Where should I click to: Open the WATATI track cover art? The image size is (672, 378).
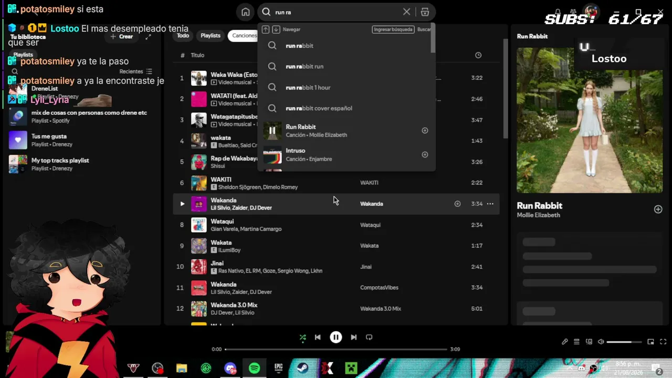(x=199, y=99)
